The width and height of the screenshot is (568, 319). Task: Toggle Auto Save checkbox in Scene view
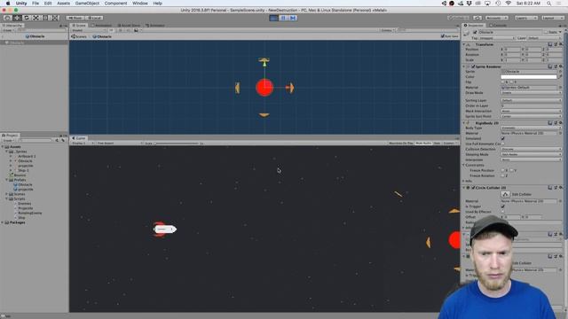pyautogui.click(x=443, y=36)
